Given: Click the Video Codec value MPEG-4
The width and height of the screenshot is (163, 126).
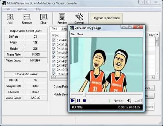Looking at the screenshot, I should (x=35, y=60).
